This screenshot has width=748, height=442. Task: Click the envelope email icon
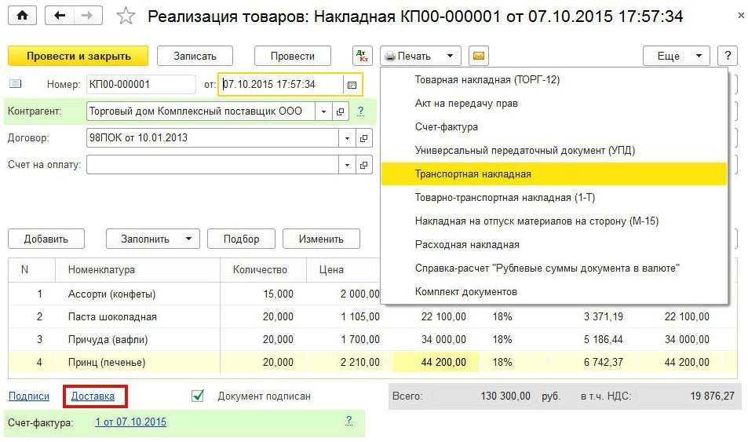[479, 57]
